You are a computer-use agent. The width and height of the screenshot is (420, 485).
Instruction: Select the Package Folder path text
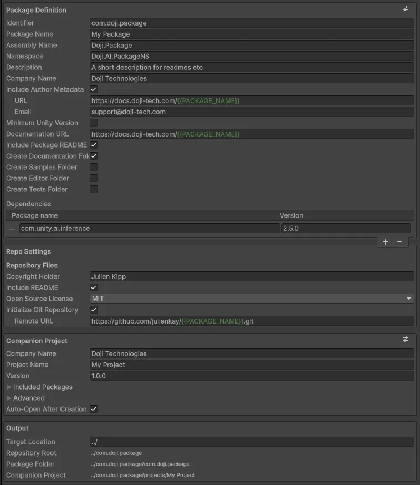coord(140,464)
